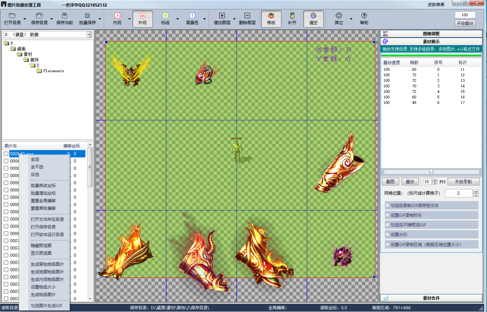Open the D: (硬盘) 数据 drive combo box
Viewport: 487px width, 312px height.
47,35
